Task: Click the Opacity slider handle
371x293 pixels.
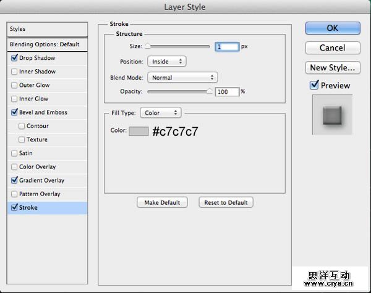Action: [x=209, y=91]
